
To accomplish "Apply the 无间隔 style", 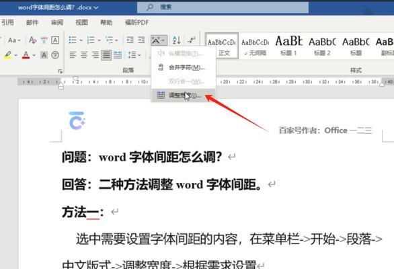I will coord(255,46).
